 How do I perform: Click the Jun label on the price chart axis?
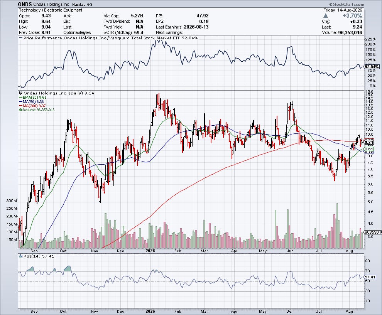[x=290, y=251]
